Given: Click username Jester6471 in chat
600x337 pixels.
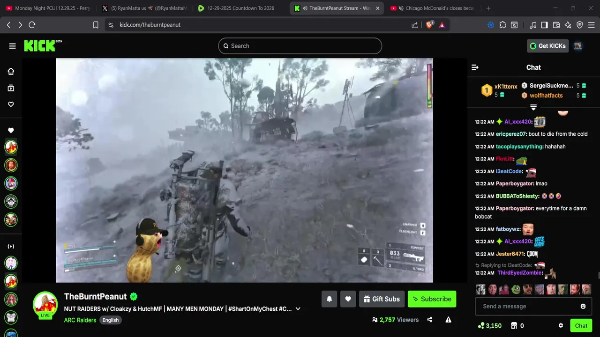Looking at the screenshot, I should point(510,254).
